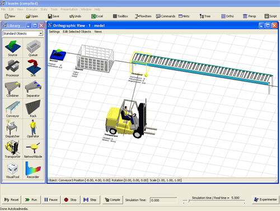Select the Source object in Library

(12, 48)
